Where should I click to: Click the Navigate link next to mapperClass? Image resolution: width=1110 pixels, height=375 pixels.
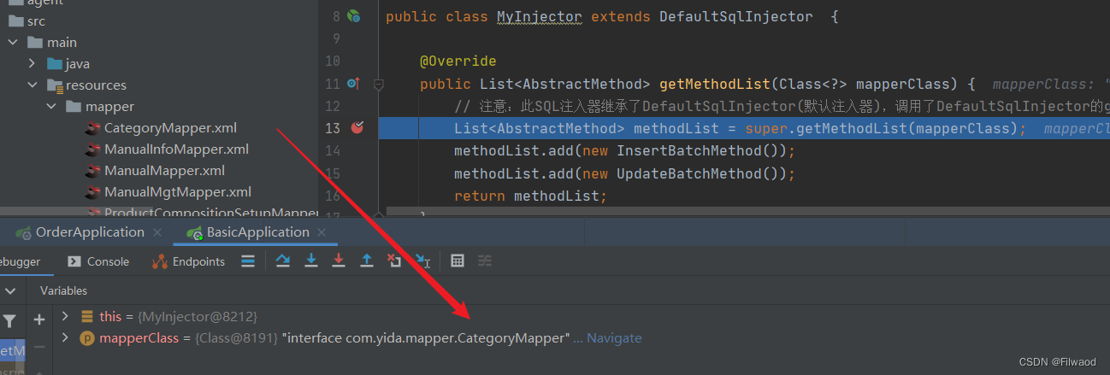613,338
